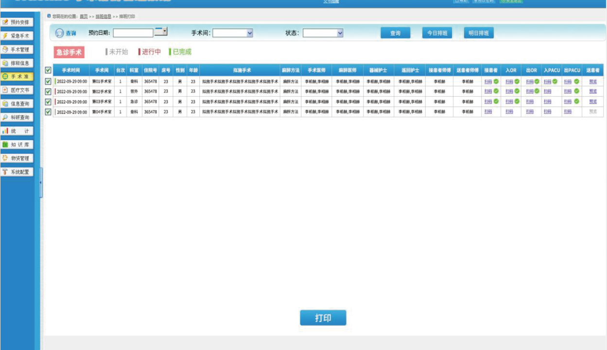Click the 统计 bar chart icon

coord(5,131)
